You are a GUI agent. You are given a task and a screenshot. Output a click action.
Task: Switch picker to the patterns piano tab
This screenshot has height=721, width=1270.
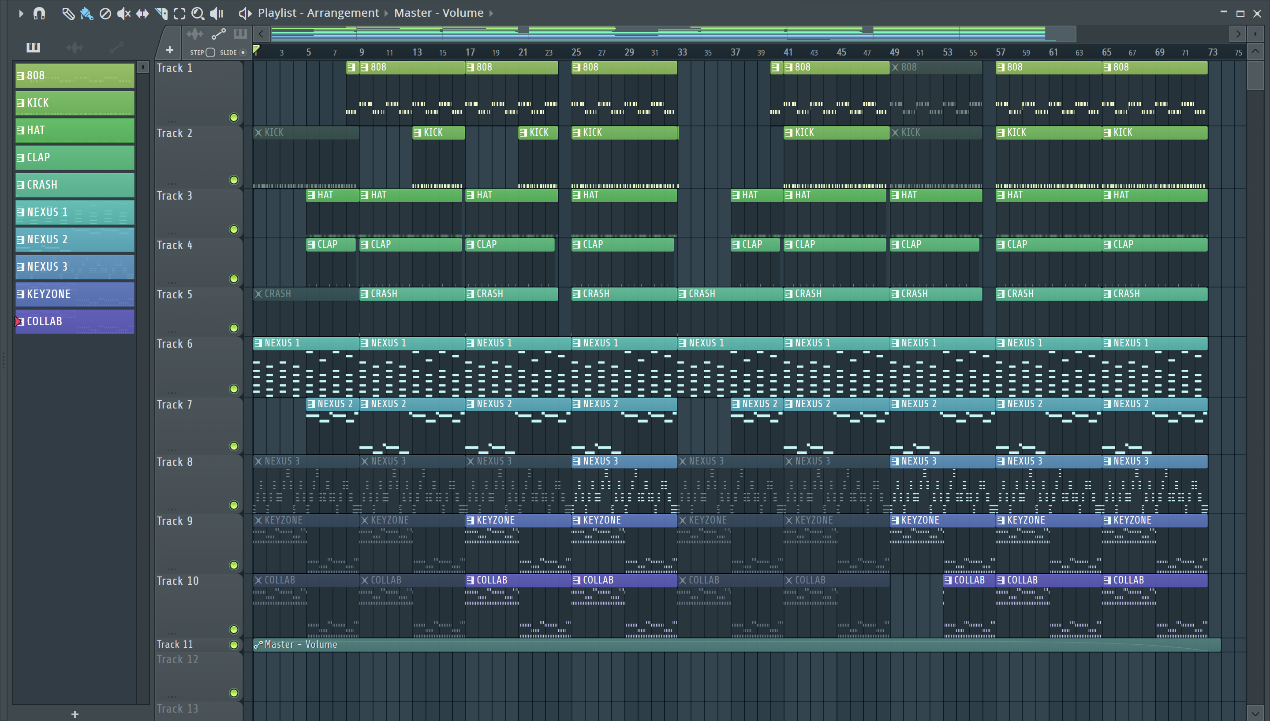click(x=33, y=48)
